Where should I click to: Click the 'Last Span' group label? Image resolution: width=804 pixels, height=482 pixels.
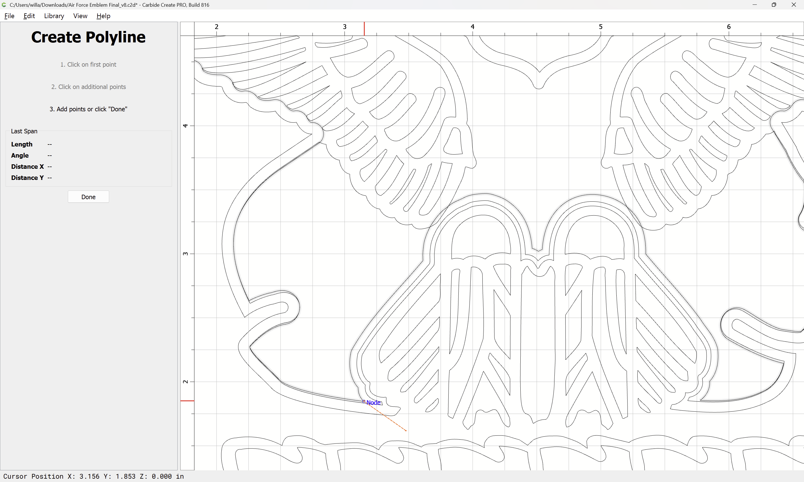24,131
